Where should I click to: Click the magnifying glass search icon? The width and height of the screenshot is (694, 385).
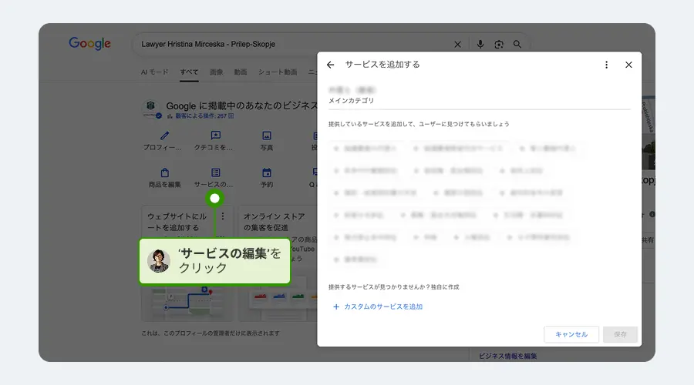(x=517, y=45)
